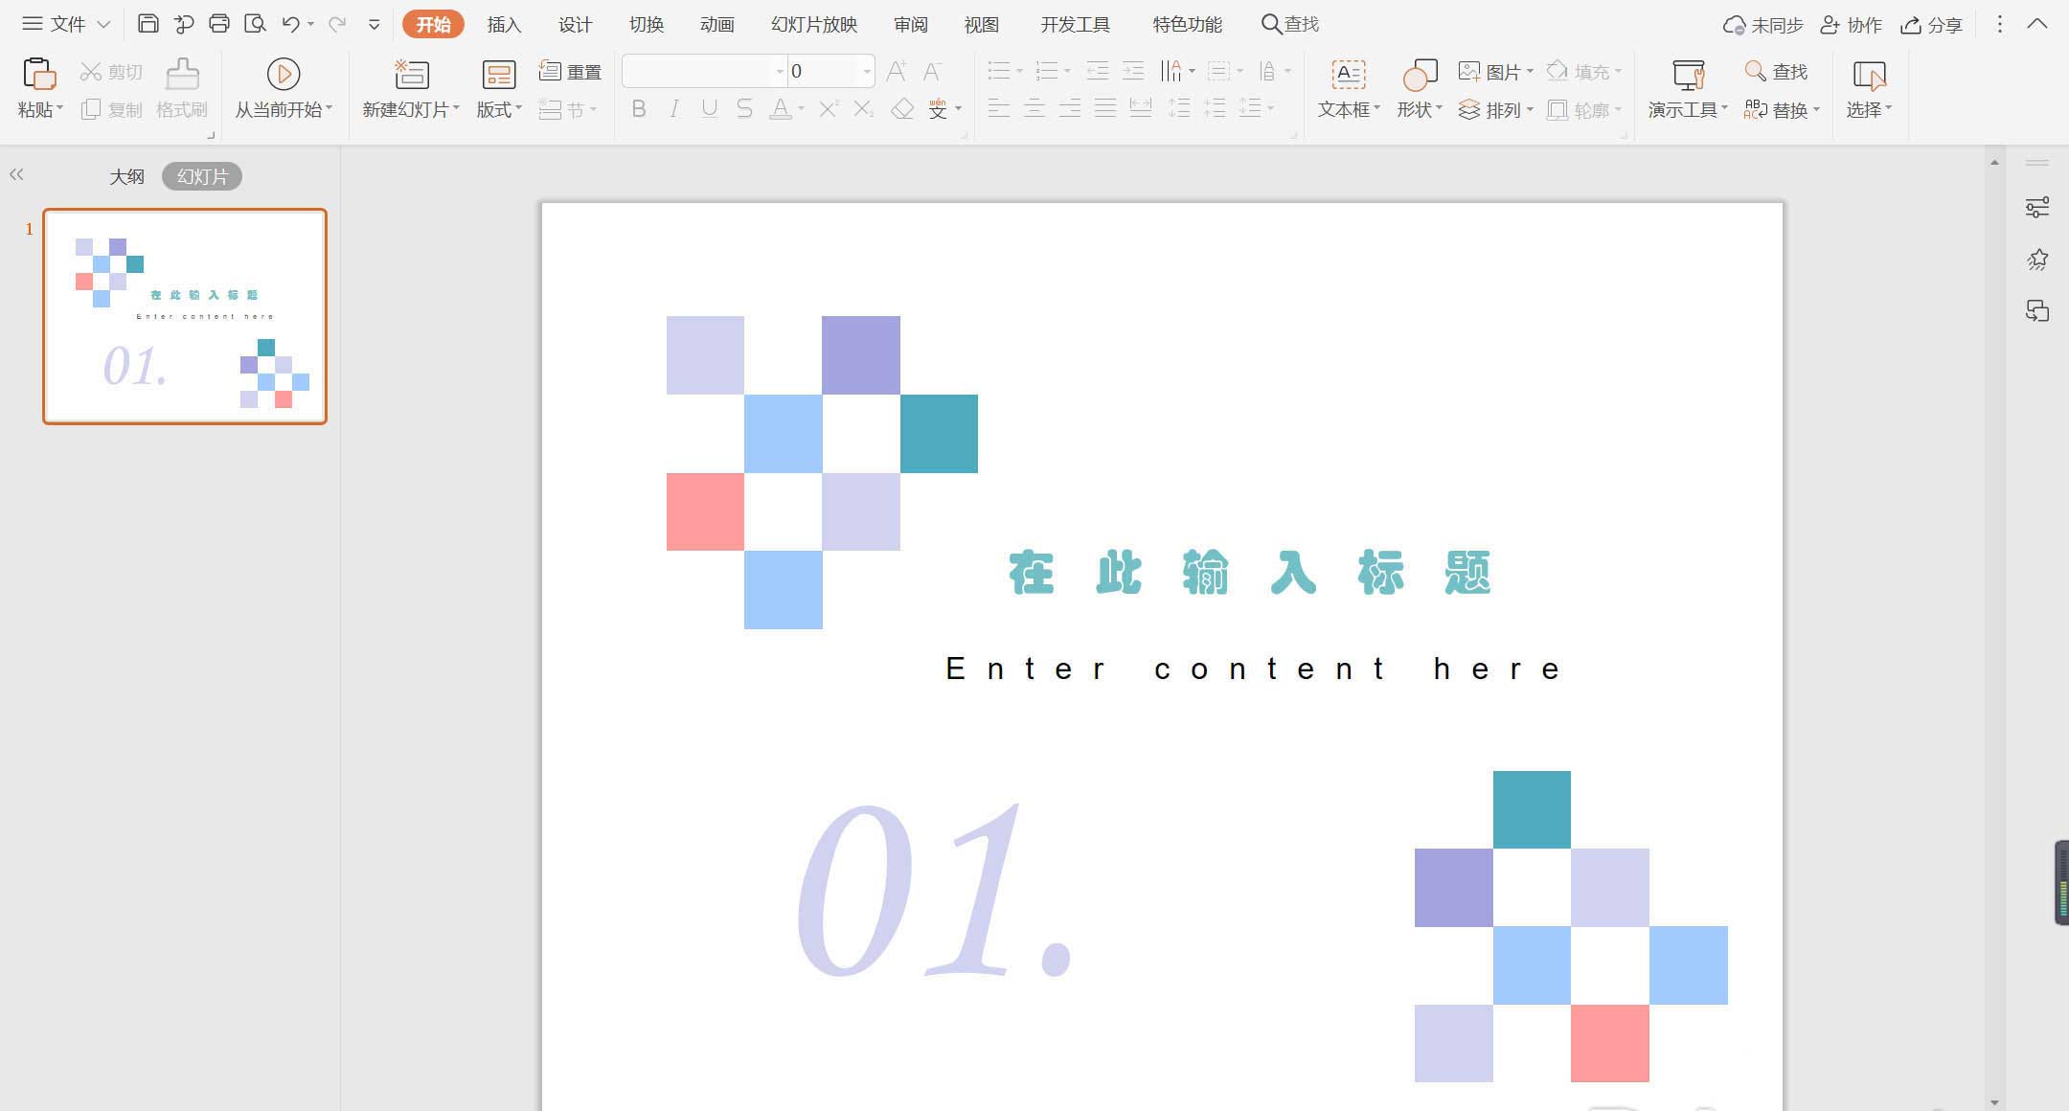Click the Shapes (形状) icon
The height and width of the screenshot is (1111, 2069).
coord(1419,75)
